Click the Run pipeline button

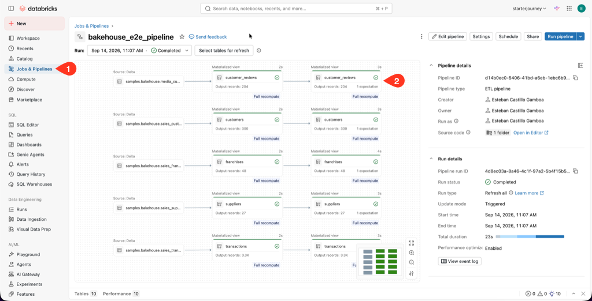tap(561, 36)
